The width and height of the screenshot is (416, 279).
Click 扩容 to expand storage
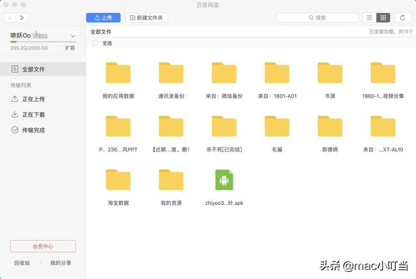(x=70, y=47)
